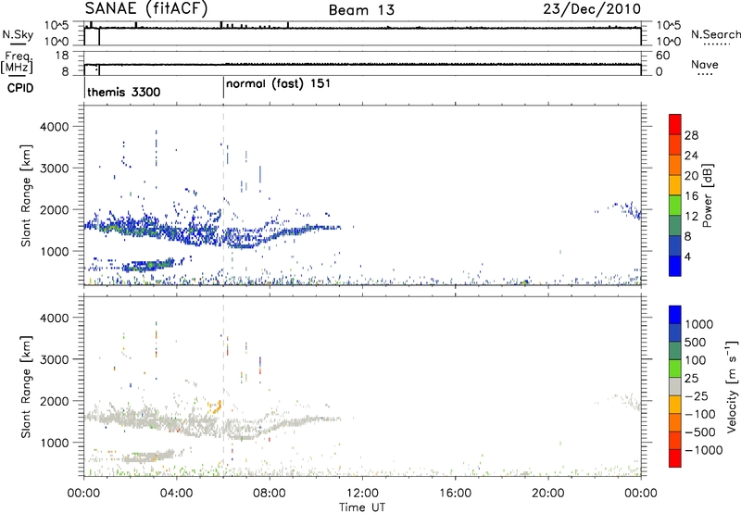This screenshot has height=513, width=741.
Task: Click the Time UT axis label
Action: tap(362, 507)
